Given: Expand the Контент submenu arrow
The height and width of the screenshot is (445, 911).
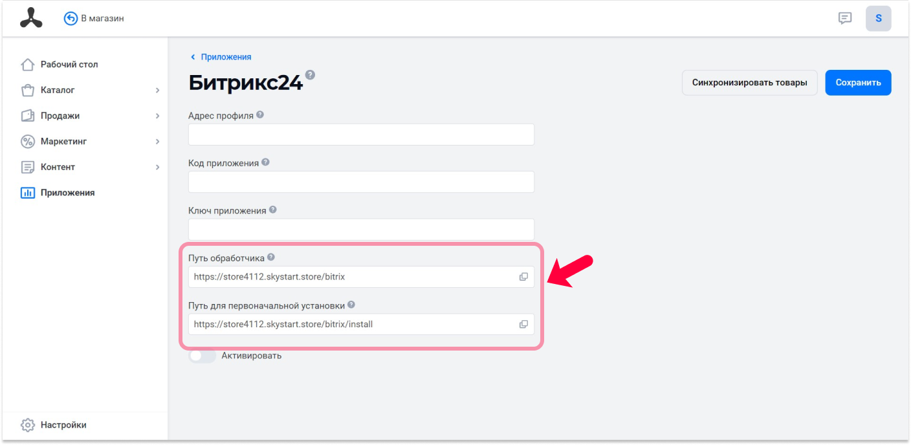Looking at the screenshot, I should point(157,167).
